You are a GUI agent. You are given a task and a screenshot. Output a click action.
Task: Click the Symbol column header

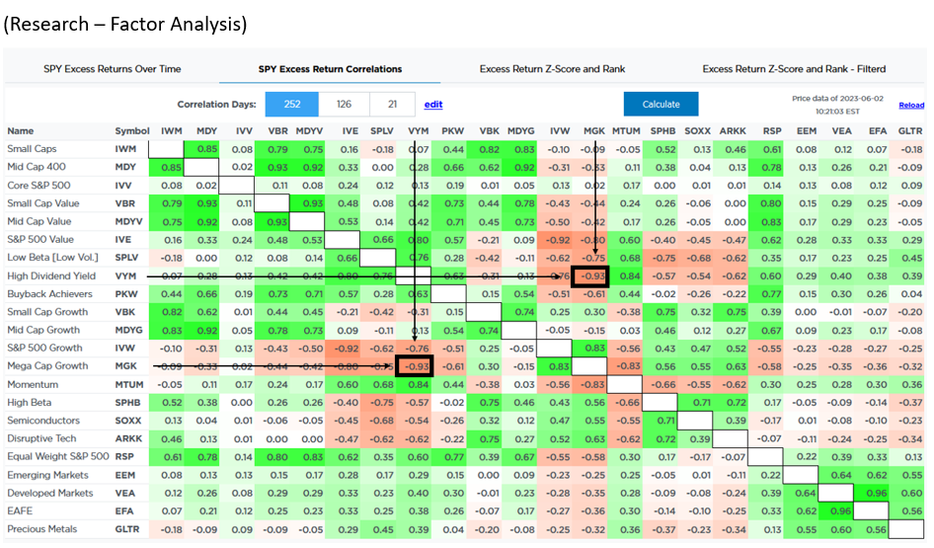point(132,131)
